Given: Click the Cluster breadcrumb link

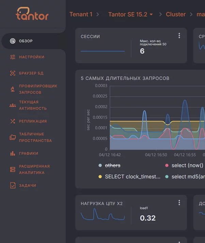Looking at the screenshot, I should tap(176, 14).
